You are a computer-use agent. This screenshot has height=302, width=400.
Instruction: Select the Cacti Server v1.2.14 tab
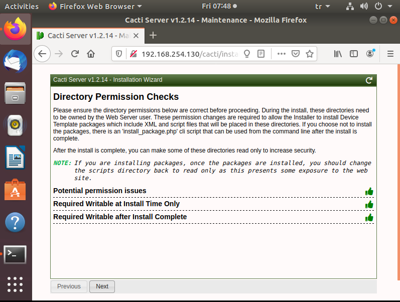[x=88, y=36]
